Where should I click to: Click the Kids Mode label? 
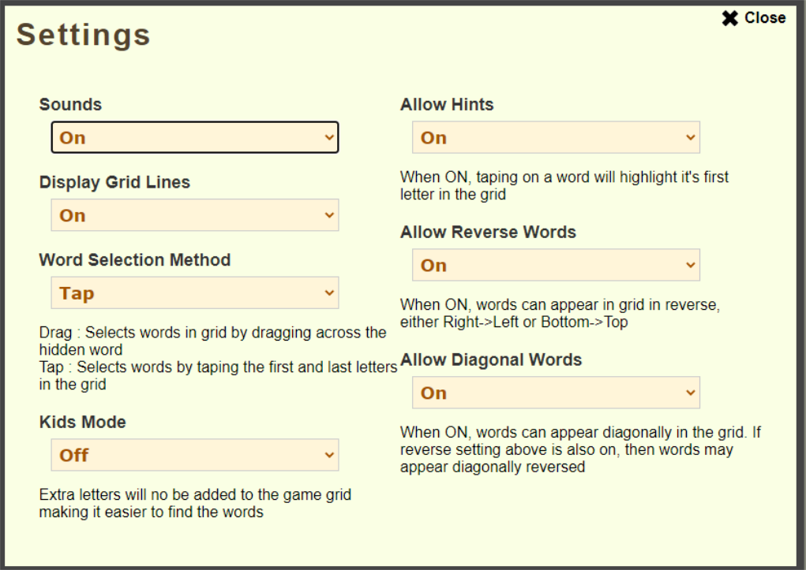tap(82, 422)
